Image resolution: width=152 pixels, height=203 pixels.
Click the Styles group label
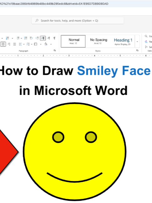98,51
